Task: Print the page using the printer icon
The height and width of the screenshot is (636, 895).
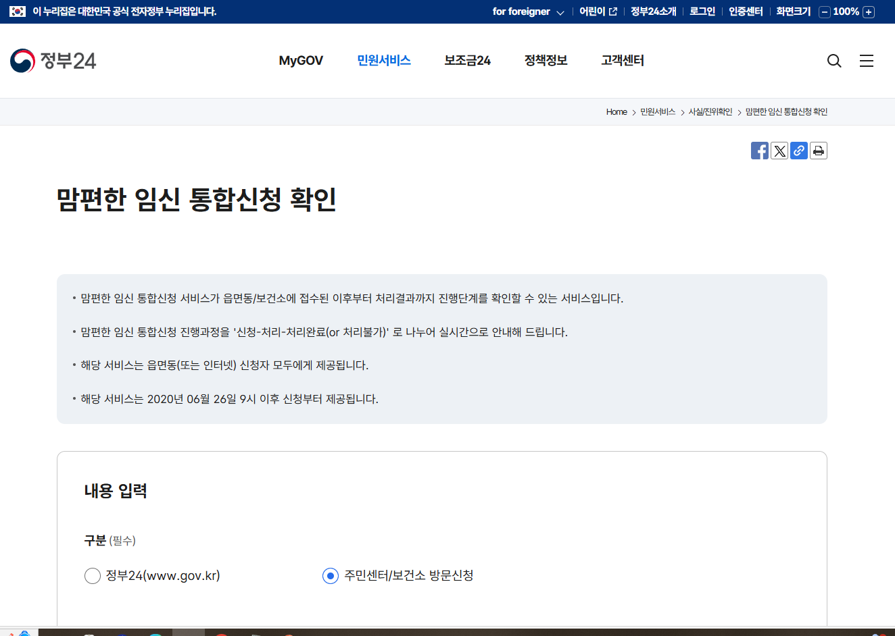Action: tap(818, 151)
